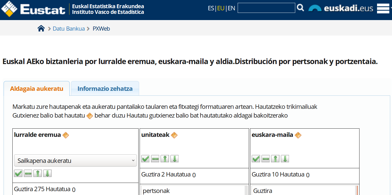Deselect all euskara-maila values
Screen dimensions: 392x195
266,159
